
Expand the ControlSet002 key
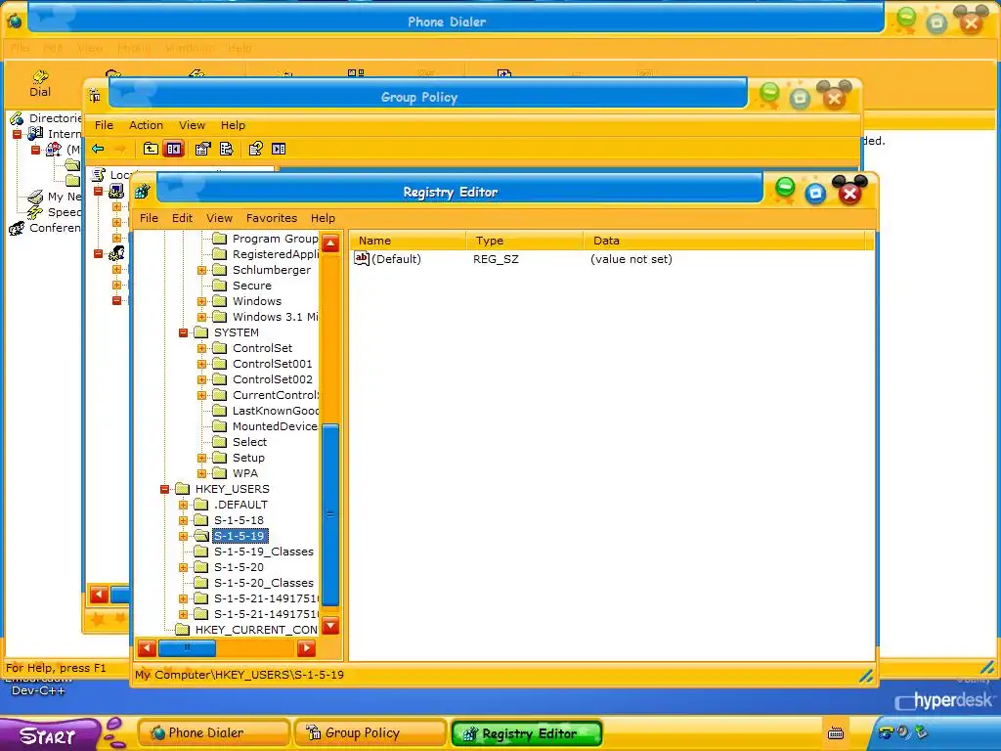201,379
